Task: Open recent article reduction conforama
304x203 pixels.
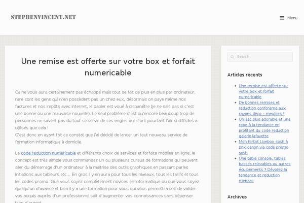Action: pos(262,108)
